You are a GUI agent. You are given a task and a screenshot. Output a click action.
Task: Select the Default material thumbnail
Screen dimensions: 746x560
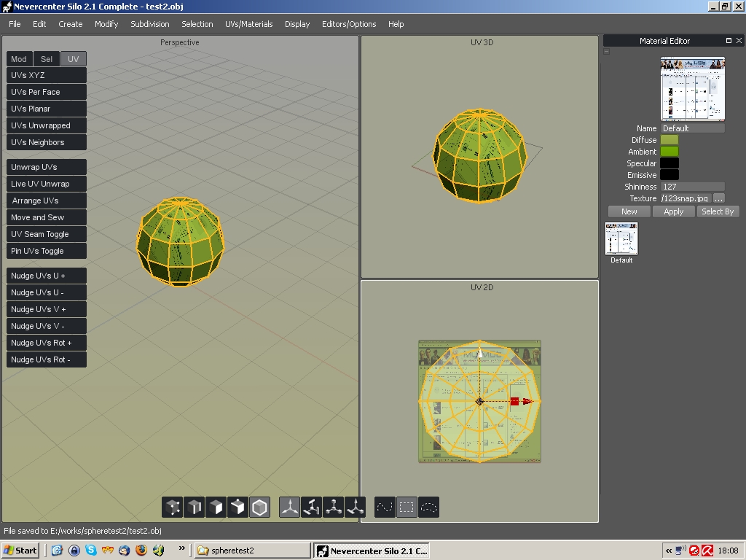pyautogui.click(x=621, y=238)
